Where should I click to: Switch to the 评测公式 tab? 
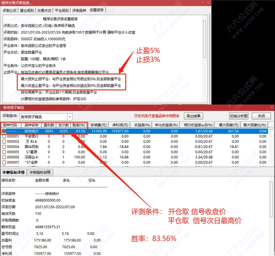click(x=9, y=10)
